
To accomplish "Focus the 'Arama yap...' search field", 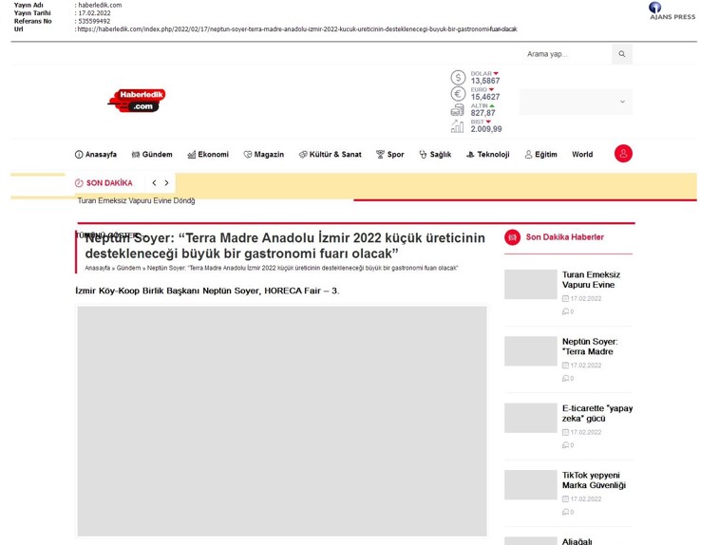I will pyautogui.click(x=567, y=54).
